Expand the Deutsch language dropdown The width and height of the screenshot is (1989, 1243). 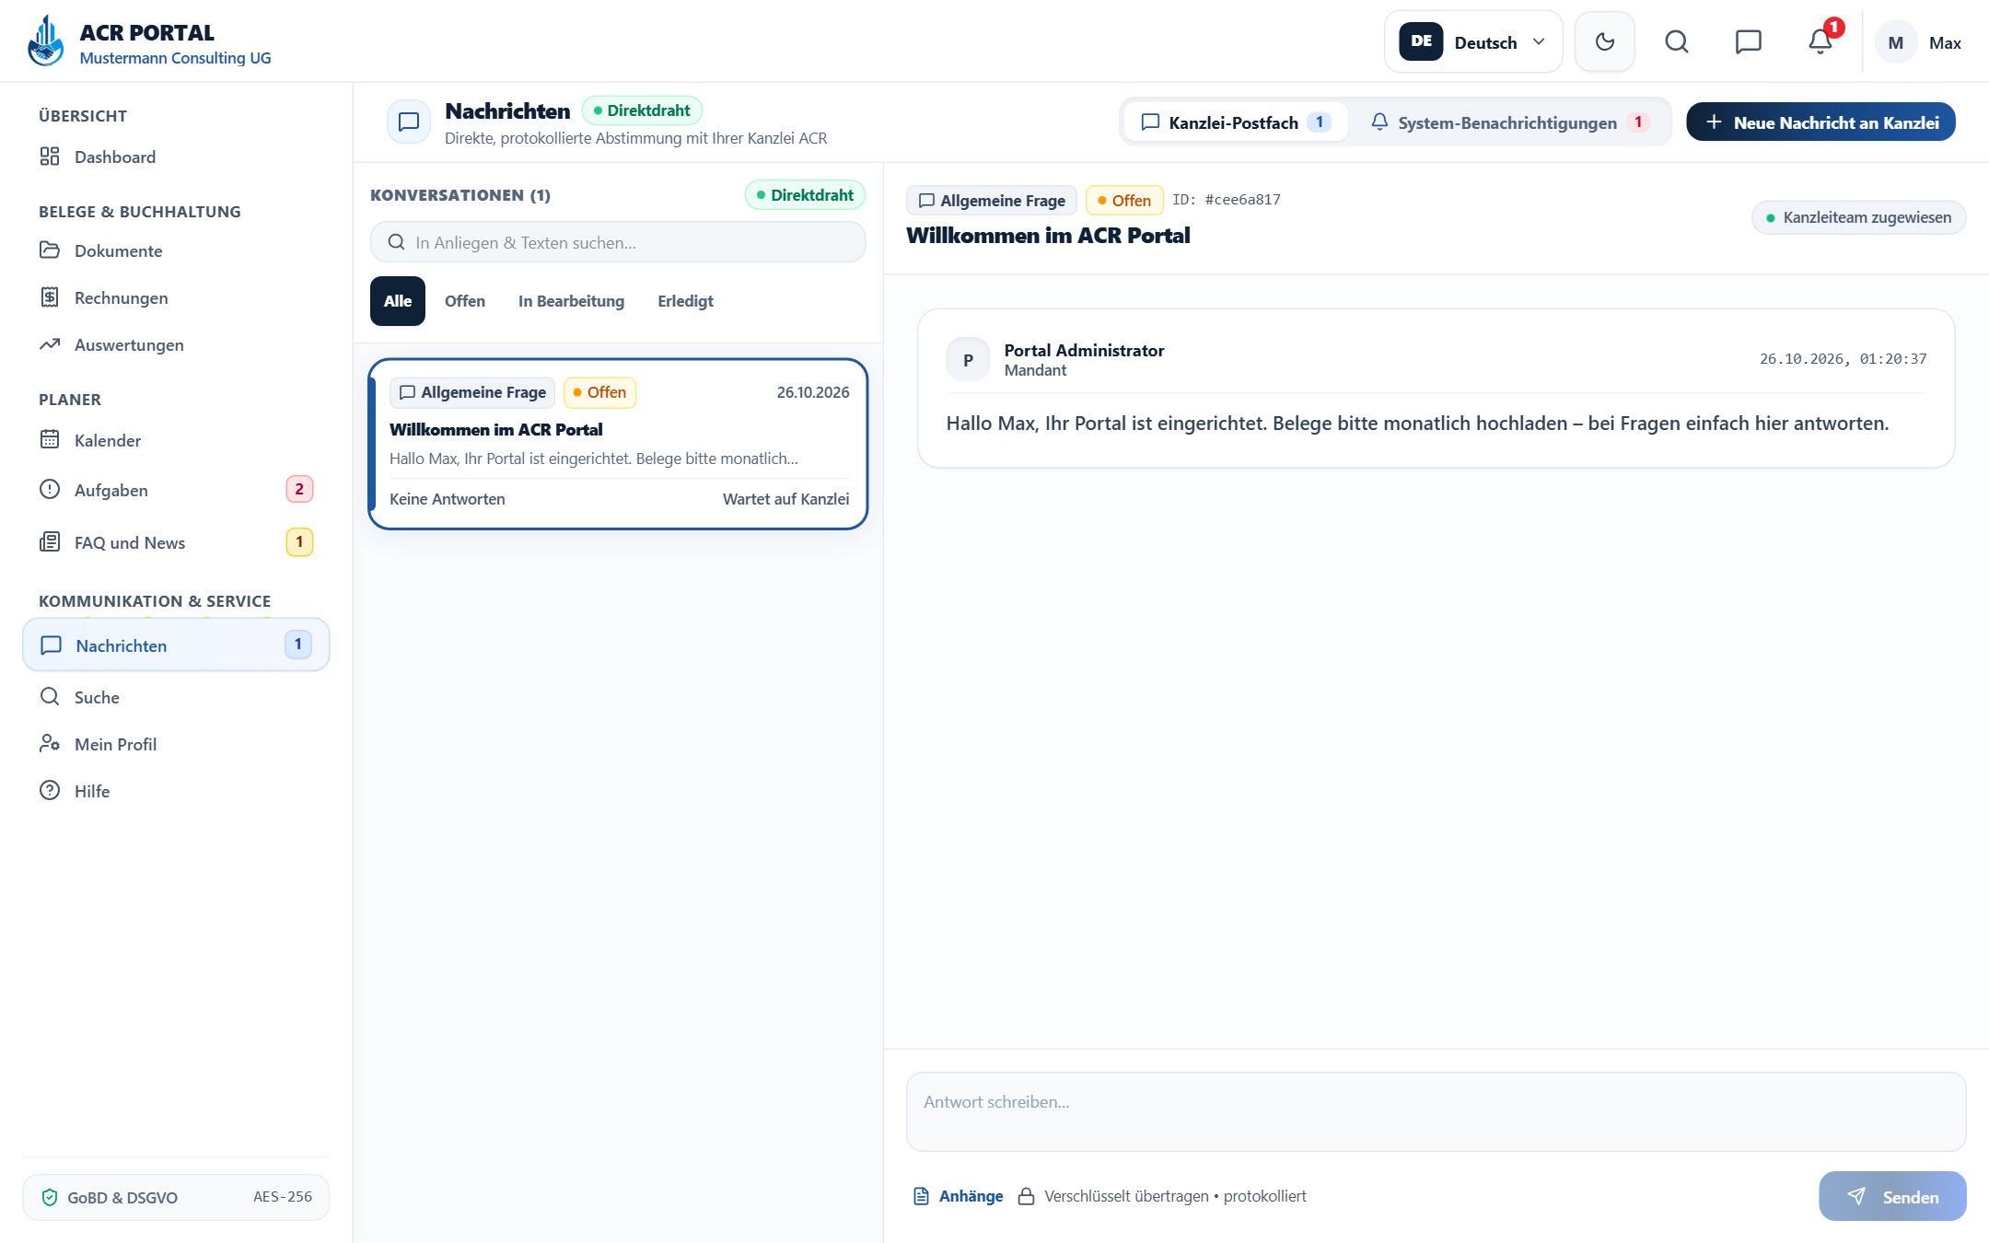[x=1473, y=41]
